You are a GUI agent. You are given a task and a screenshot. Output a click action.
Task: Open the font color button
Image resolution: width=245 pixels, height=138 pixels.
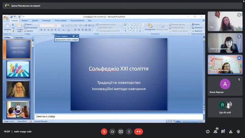tap(69, 30)
